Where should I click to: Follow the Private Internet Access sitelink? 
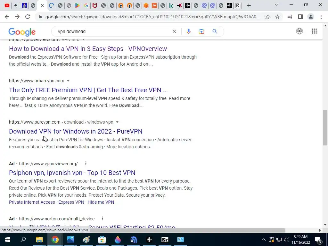[x=32, y=202]
